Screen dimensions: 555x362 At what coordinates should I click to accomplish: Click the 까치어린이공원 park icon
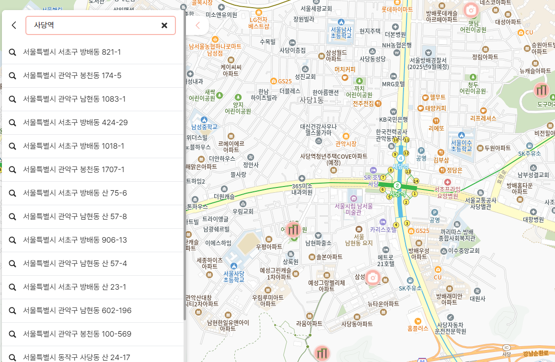359,81
